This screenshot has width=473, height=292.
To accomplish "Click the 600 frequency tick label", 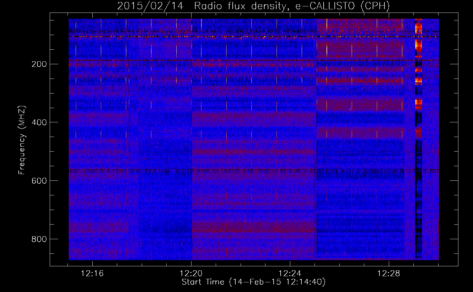I will [x=39, y=181].
